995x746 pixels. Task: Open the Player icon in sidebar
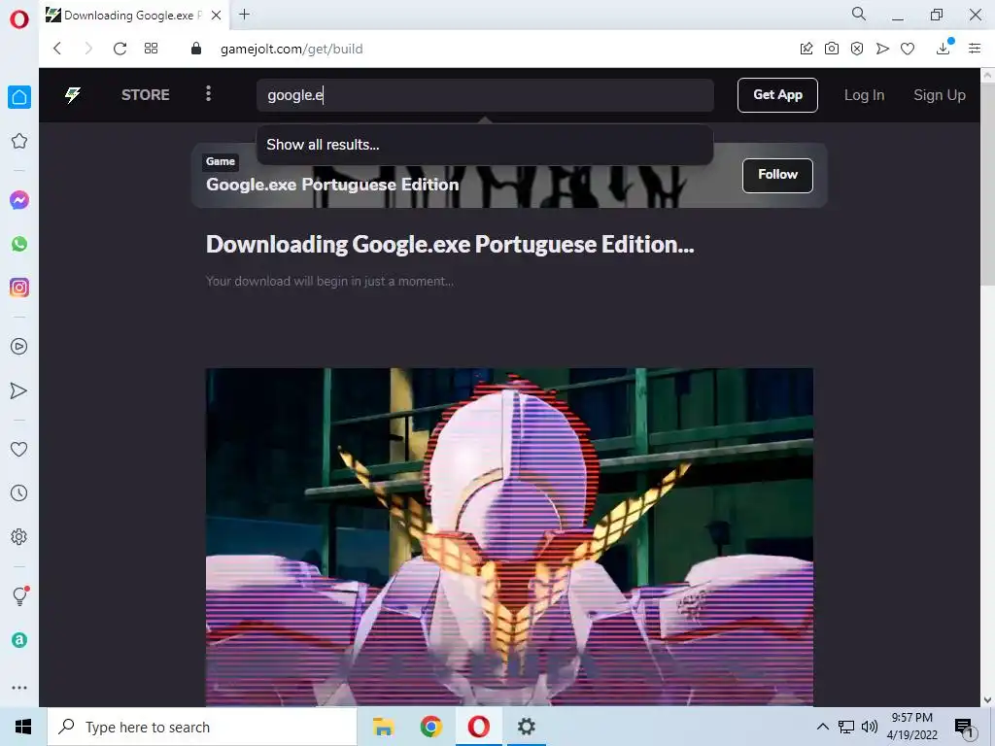click(x=19, y=347)
